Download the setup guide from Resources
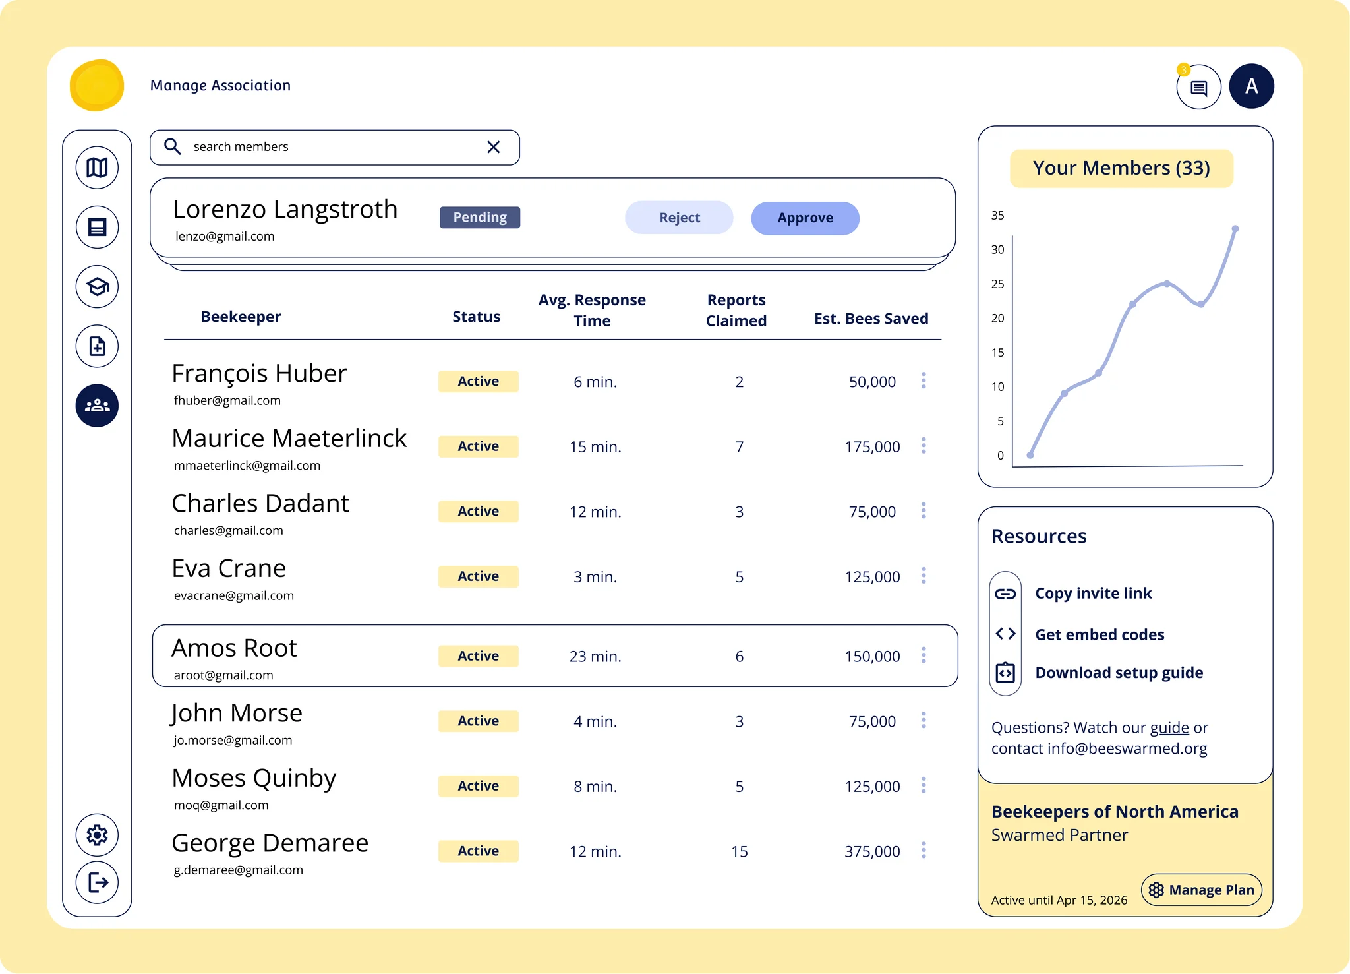1350x974 pixels. point(1119,673)
